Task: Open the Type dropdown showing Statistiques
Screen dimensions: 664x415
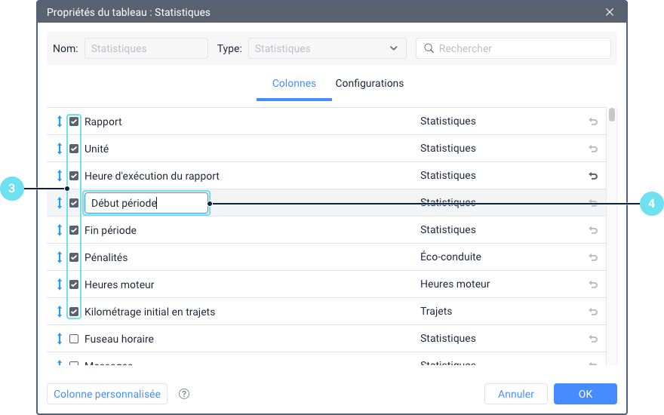Action: tap(327, 48)
